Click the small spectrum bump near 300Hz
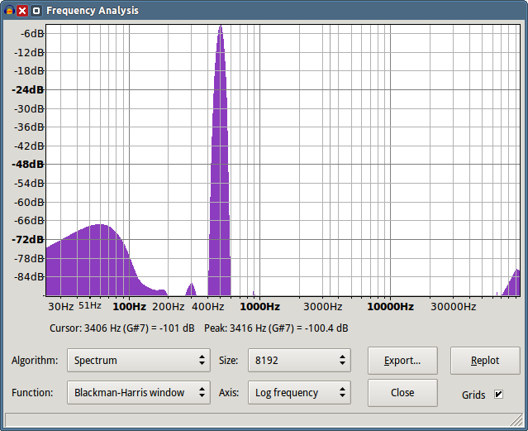The width and height of the screenshot is (528, 431). pos(191,290)
